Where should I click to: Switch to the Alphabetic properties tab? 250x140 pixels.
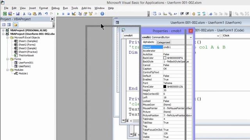click(x=148, y=42)
